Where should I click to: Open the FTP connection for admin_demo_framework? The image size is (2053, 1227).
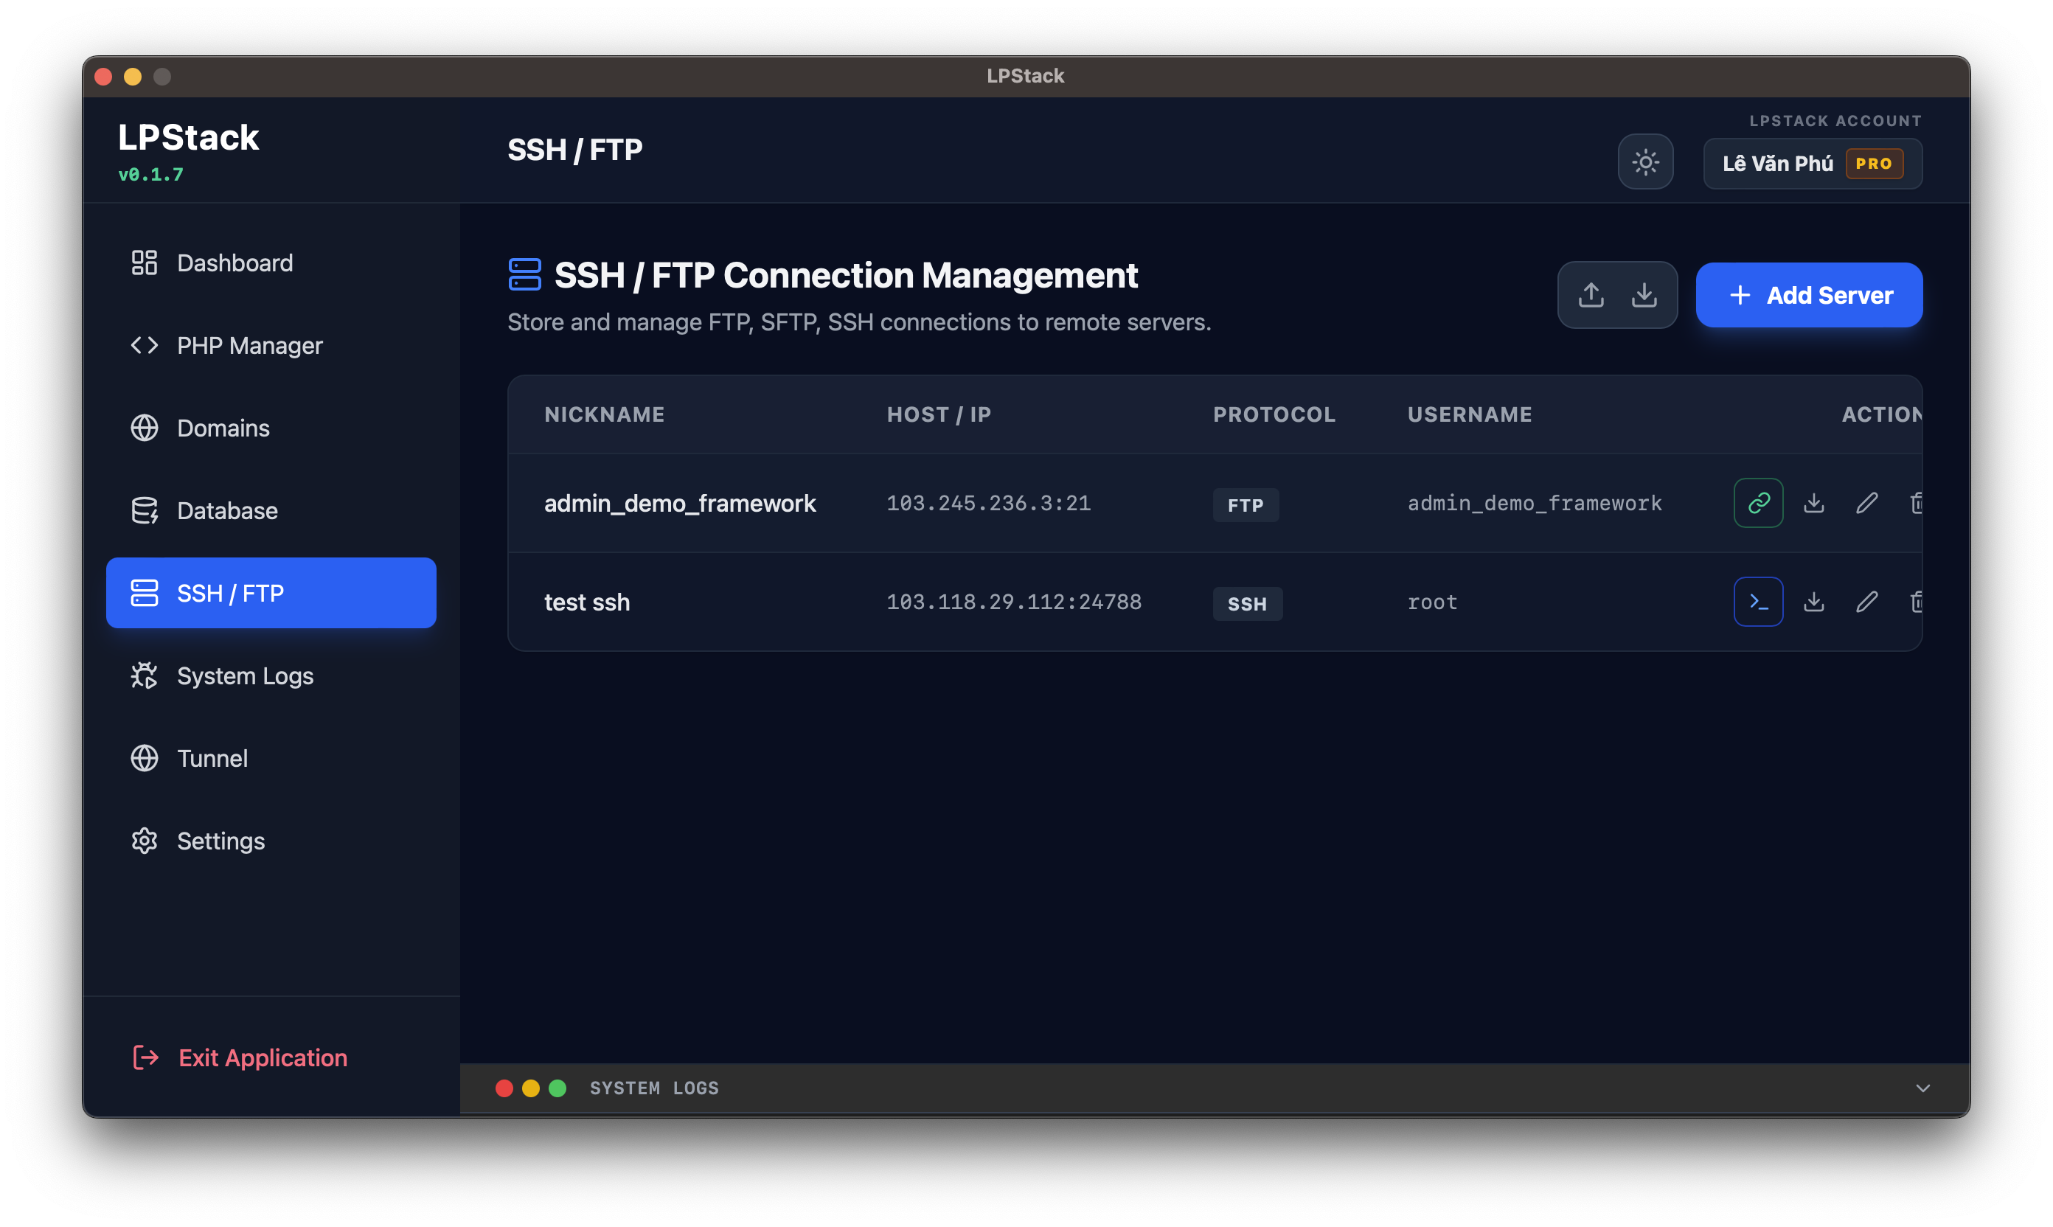point(1758,503)
